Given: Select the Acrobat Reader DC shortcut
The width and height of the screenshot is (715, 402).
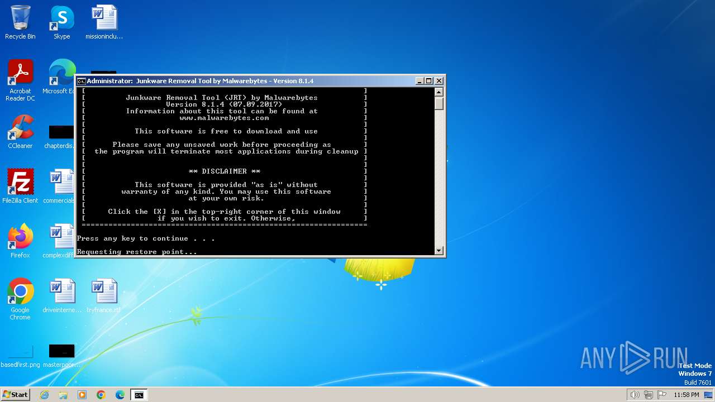Looking at the screenshot, I should [20, 80].
